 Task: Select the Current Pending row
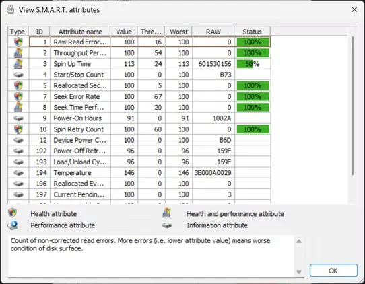(139, 194)
